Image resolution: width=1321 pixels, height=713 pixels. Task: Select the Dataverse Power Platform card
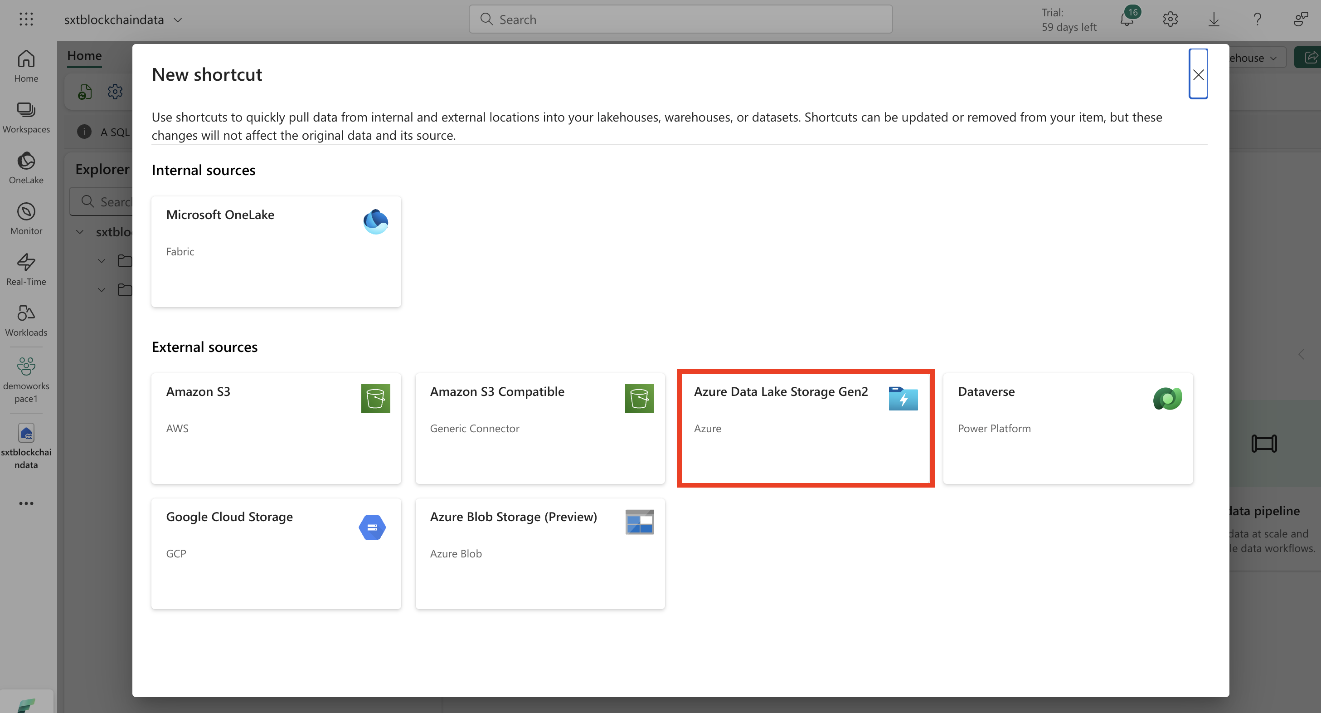pos(1068,428)
